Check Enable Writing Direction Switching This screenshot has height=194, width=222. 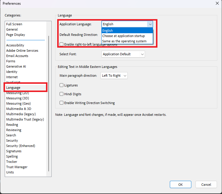point(62,103)
